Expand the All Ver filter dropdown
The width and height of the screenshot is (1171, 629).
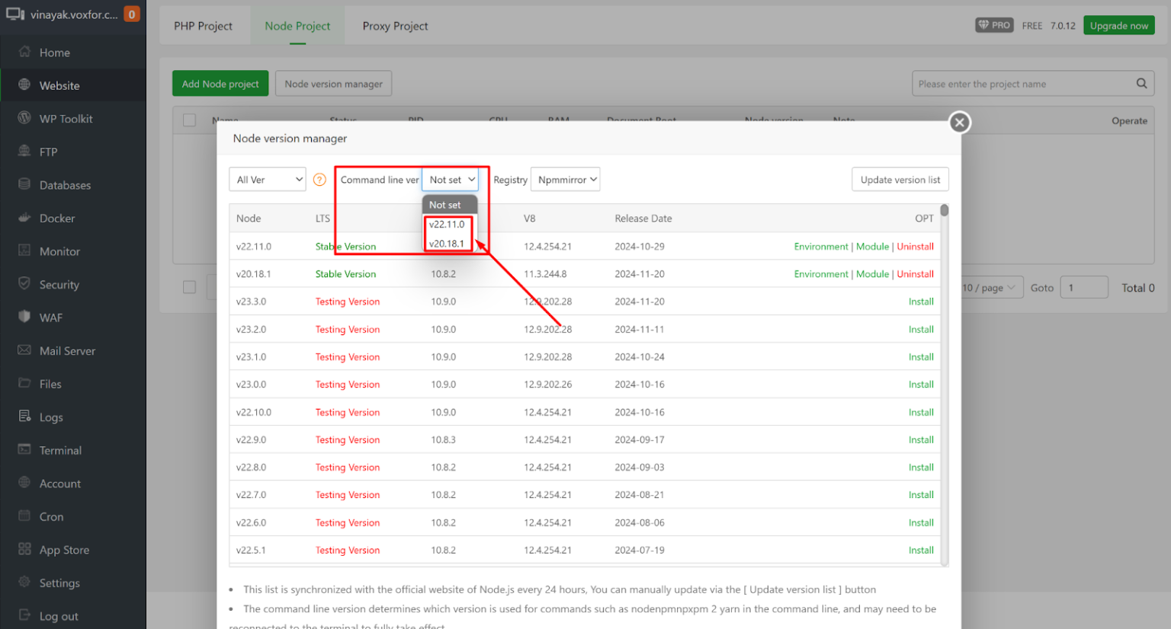(x=267, y=179)
